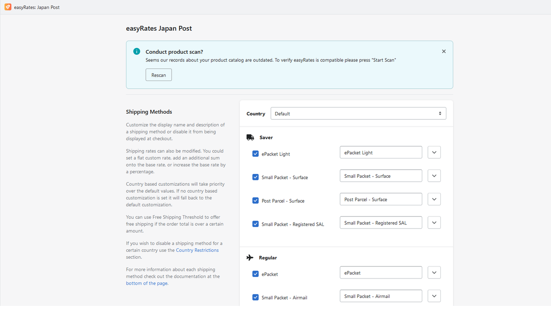This screenshot has width=551, height=310.
Task: Click the easyRates app logo icon
Action: [8, 7]
